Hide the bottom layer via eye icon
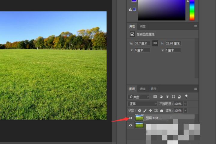The height and width of the screenshot is (144, 216). coord(130,125)
